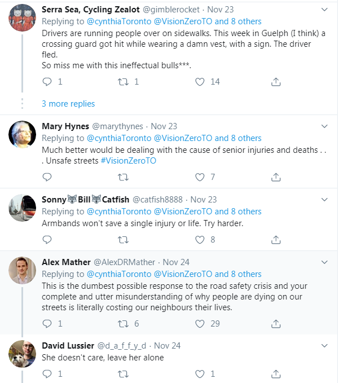Open @cynthiaToronto mention in Sonny's tweet

click(118, 212)
